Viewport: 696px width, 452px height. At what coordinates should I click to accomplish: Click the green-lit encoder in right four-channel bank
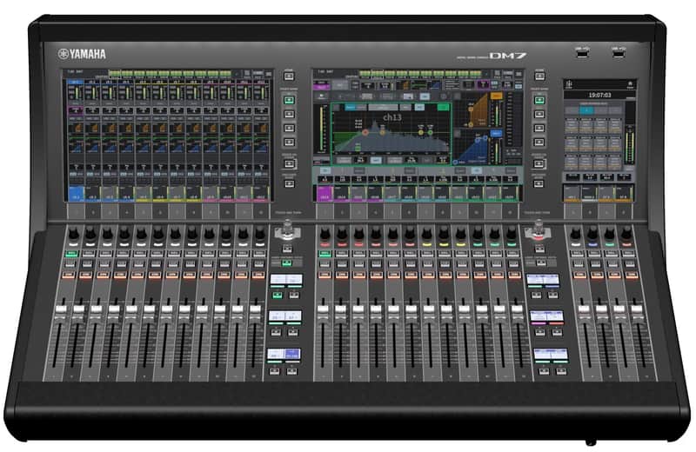609,234
